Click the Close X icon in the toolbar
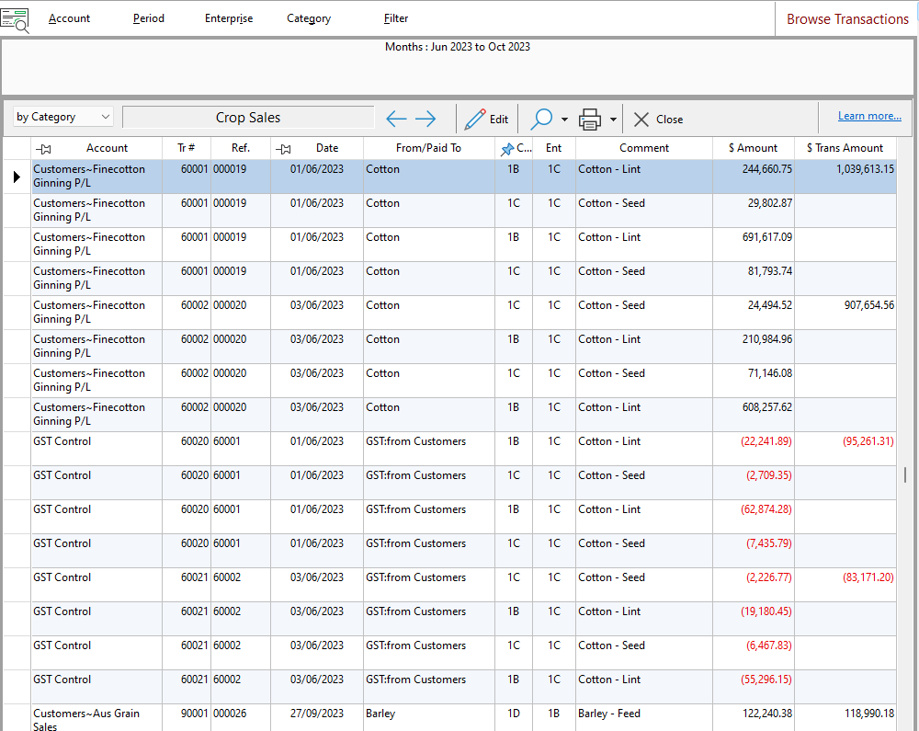Image resolution: width=919 pixels, height=731 pixels. 641,120
